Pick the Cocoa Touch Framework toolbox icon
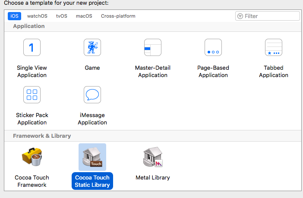This screenshot has height=198, width=303. [32, 157]
